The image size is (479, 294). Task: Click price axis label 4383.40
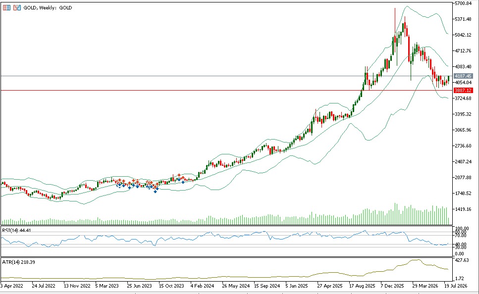(x=463, y=66)
